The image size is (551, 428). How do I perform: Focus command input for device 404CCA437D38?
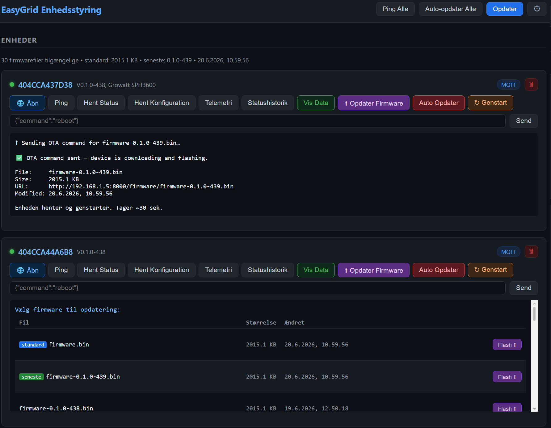257,121
